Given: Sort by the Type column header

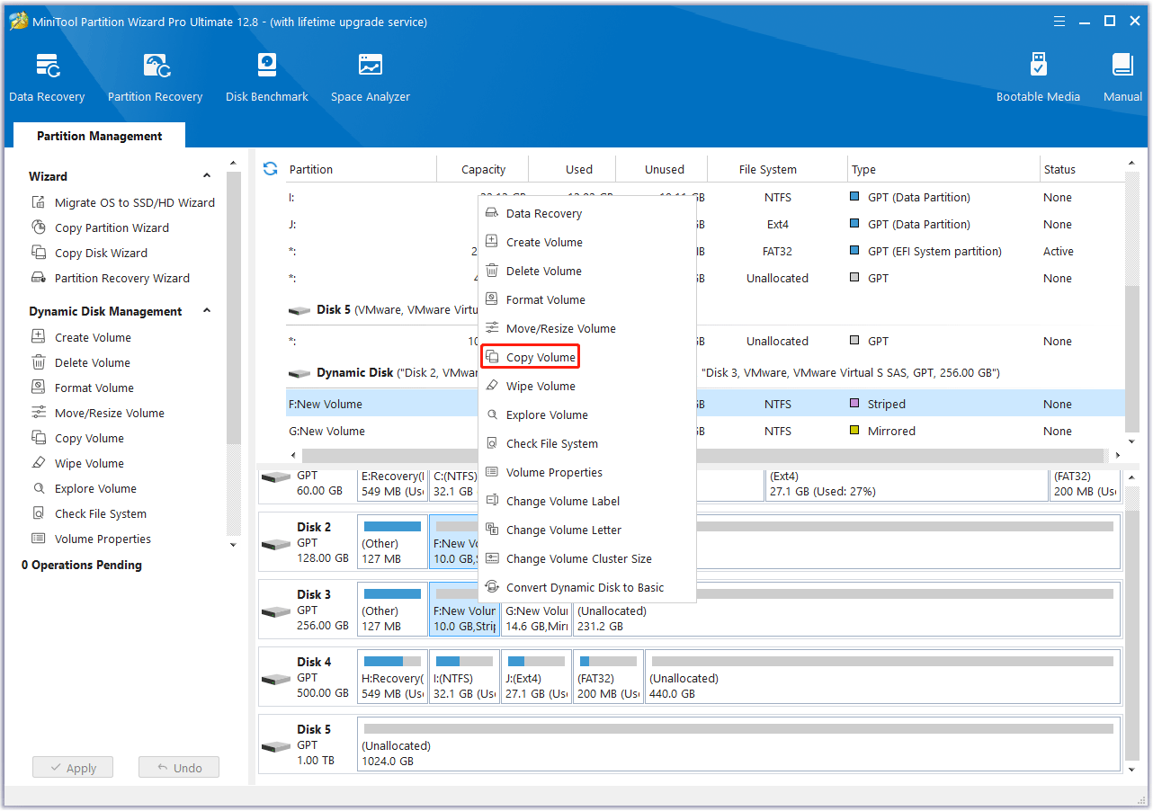Looking at the screenshot, I should 944,169.
